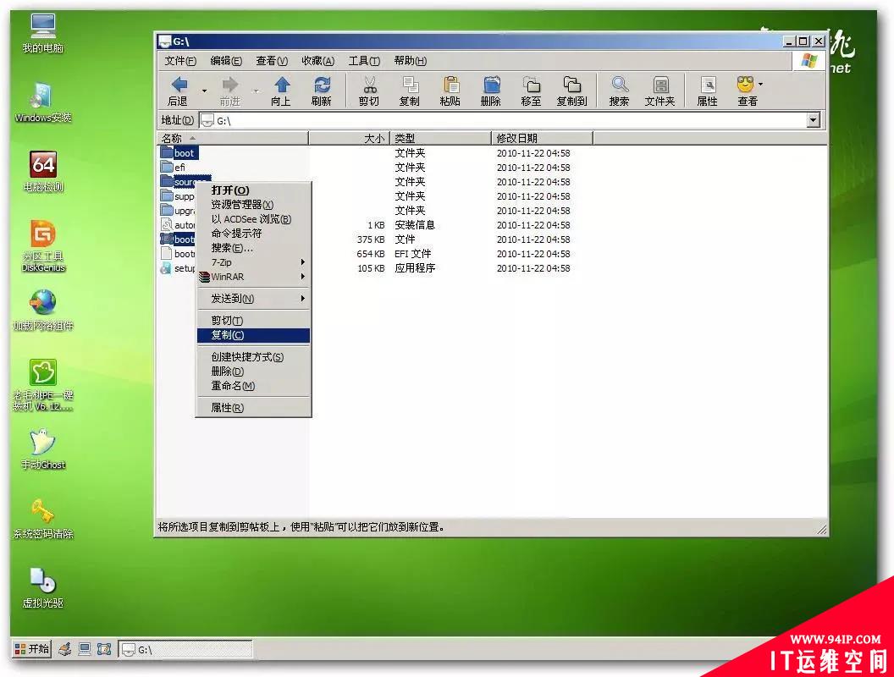Click the Back (后退) toolbar arrow

tap(179, 86)
